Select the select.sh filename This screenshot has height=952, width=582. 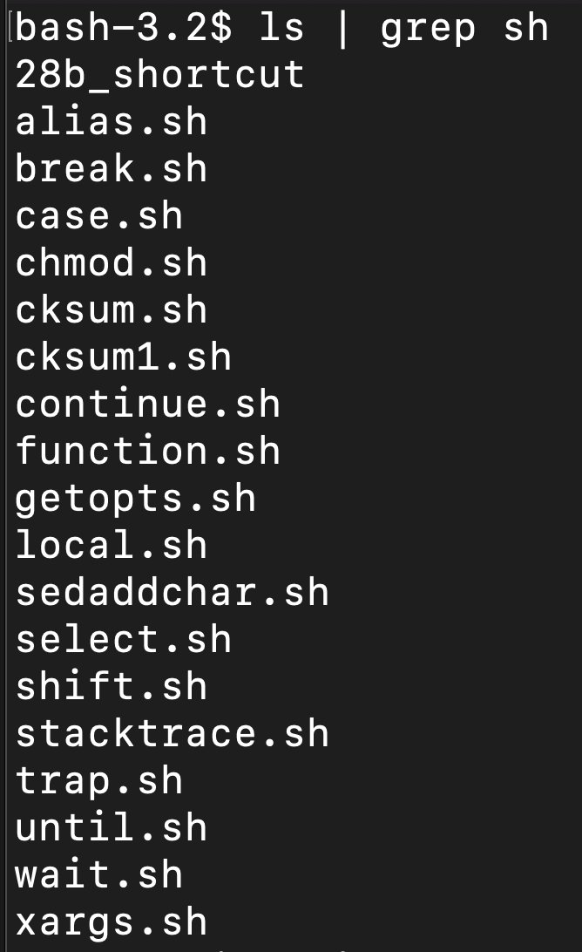point(123,639)
